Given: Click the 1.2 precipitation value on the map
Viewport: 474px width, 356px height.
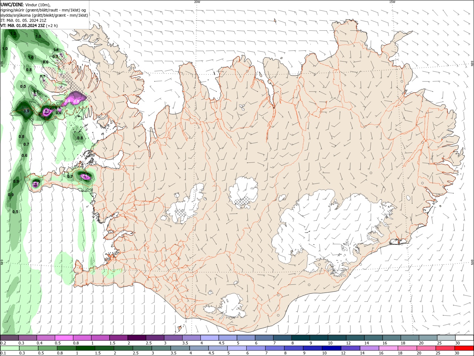Looking at the screenshot, I should [13, 34].
